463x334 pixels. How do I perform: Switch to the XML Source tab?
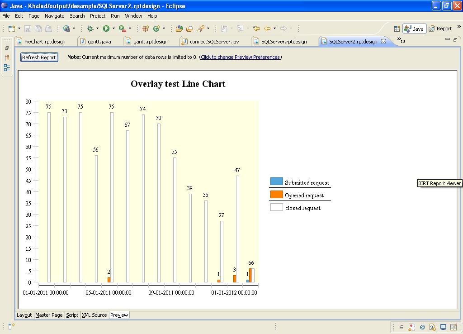[x=94, y=315]
